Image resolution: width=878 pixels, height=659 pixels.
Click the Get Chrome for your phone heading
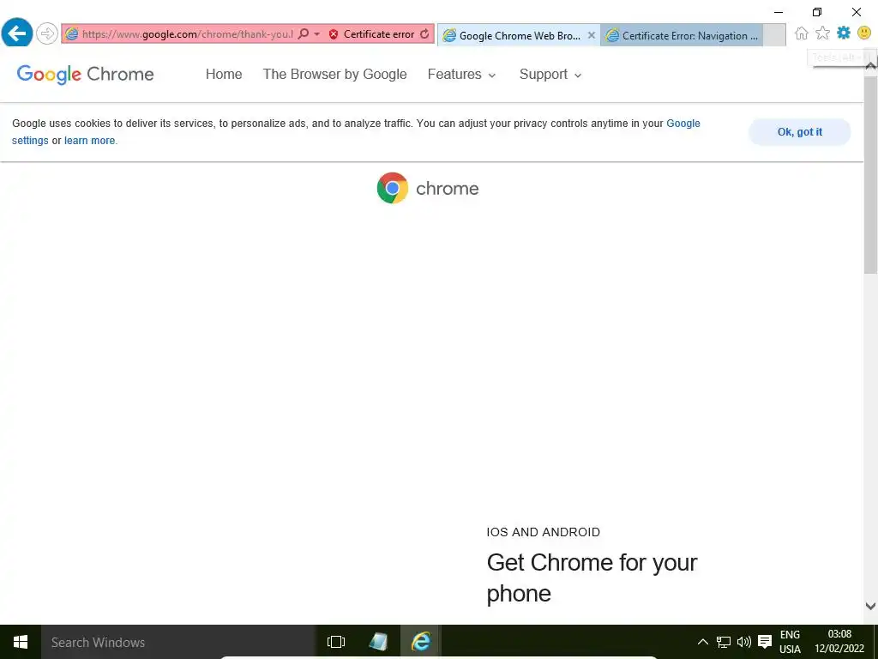[x=592, y=577]
